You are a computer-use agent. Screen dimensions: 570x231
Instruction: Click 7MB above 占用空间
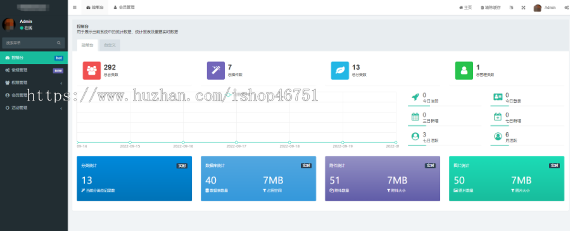pyautogui.click(x=273, y=180)
